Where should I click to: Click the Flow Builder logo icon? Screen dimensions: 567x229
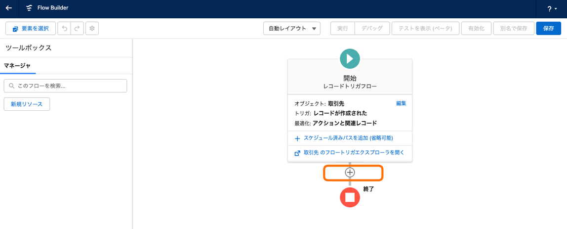click(x=29, y=8)
